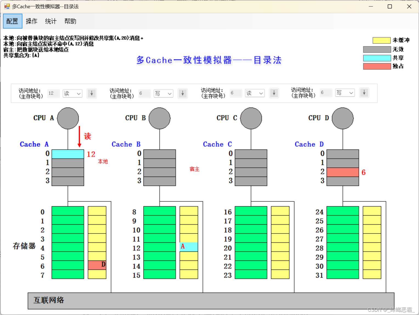This screenshot has width=419, height=315.
Task: Click CPU D address field containing 6
Action: [326, 93]
